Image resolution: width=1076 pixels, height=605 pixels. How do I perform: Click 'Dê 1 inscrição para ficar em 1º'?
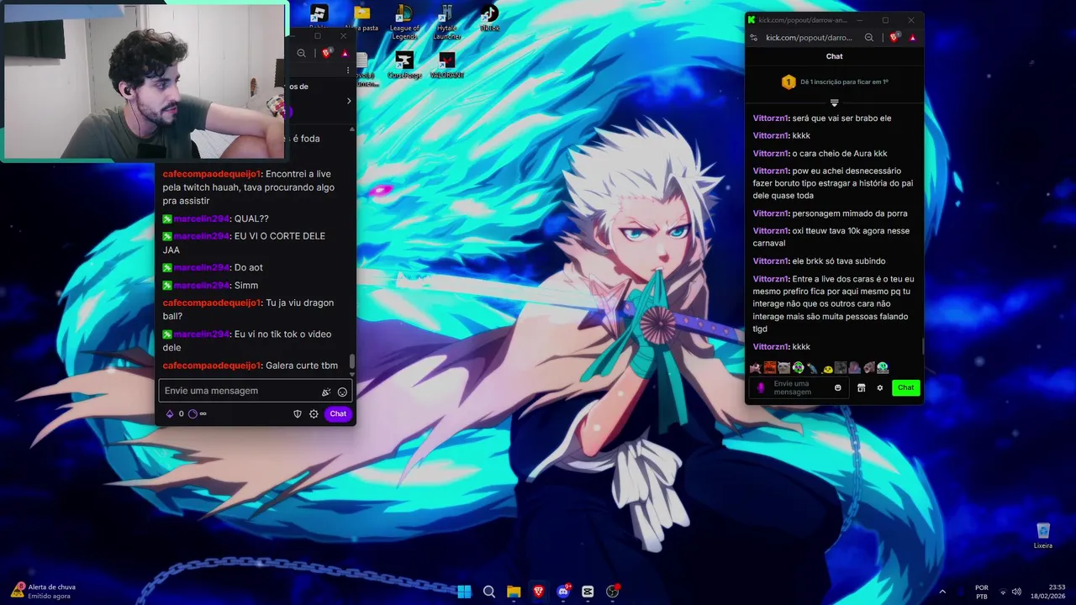(844, 82)
